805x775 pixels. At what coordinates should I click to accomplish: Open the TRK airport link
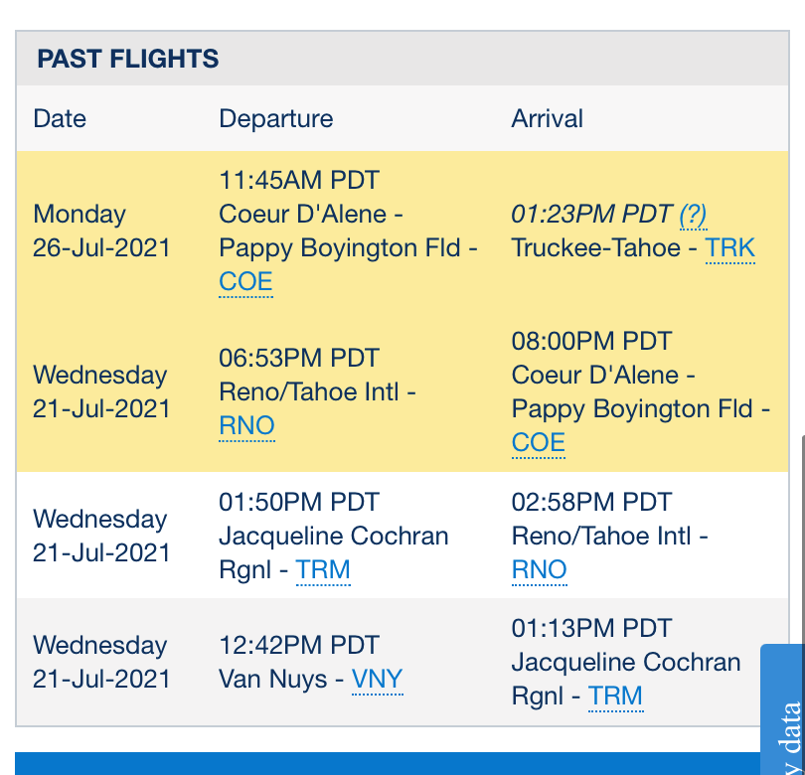tap(730, 248)
